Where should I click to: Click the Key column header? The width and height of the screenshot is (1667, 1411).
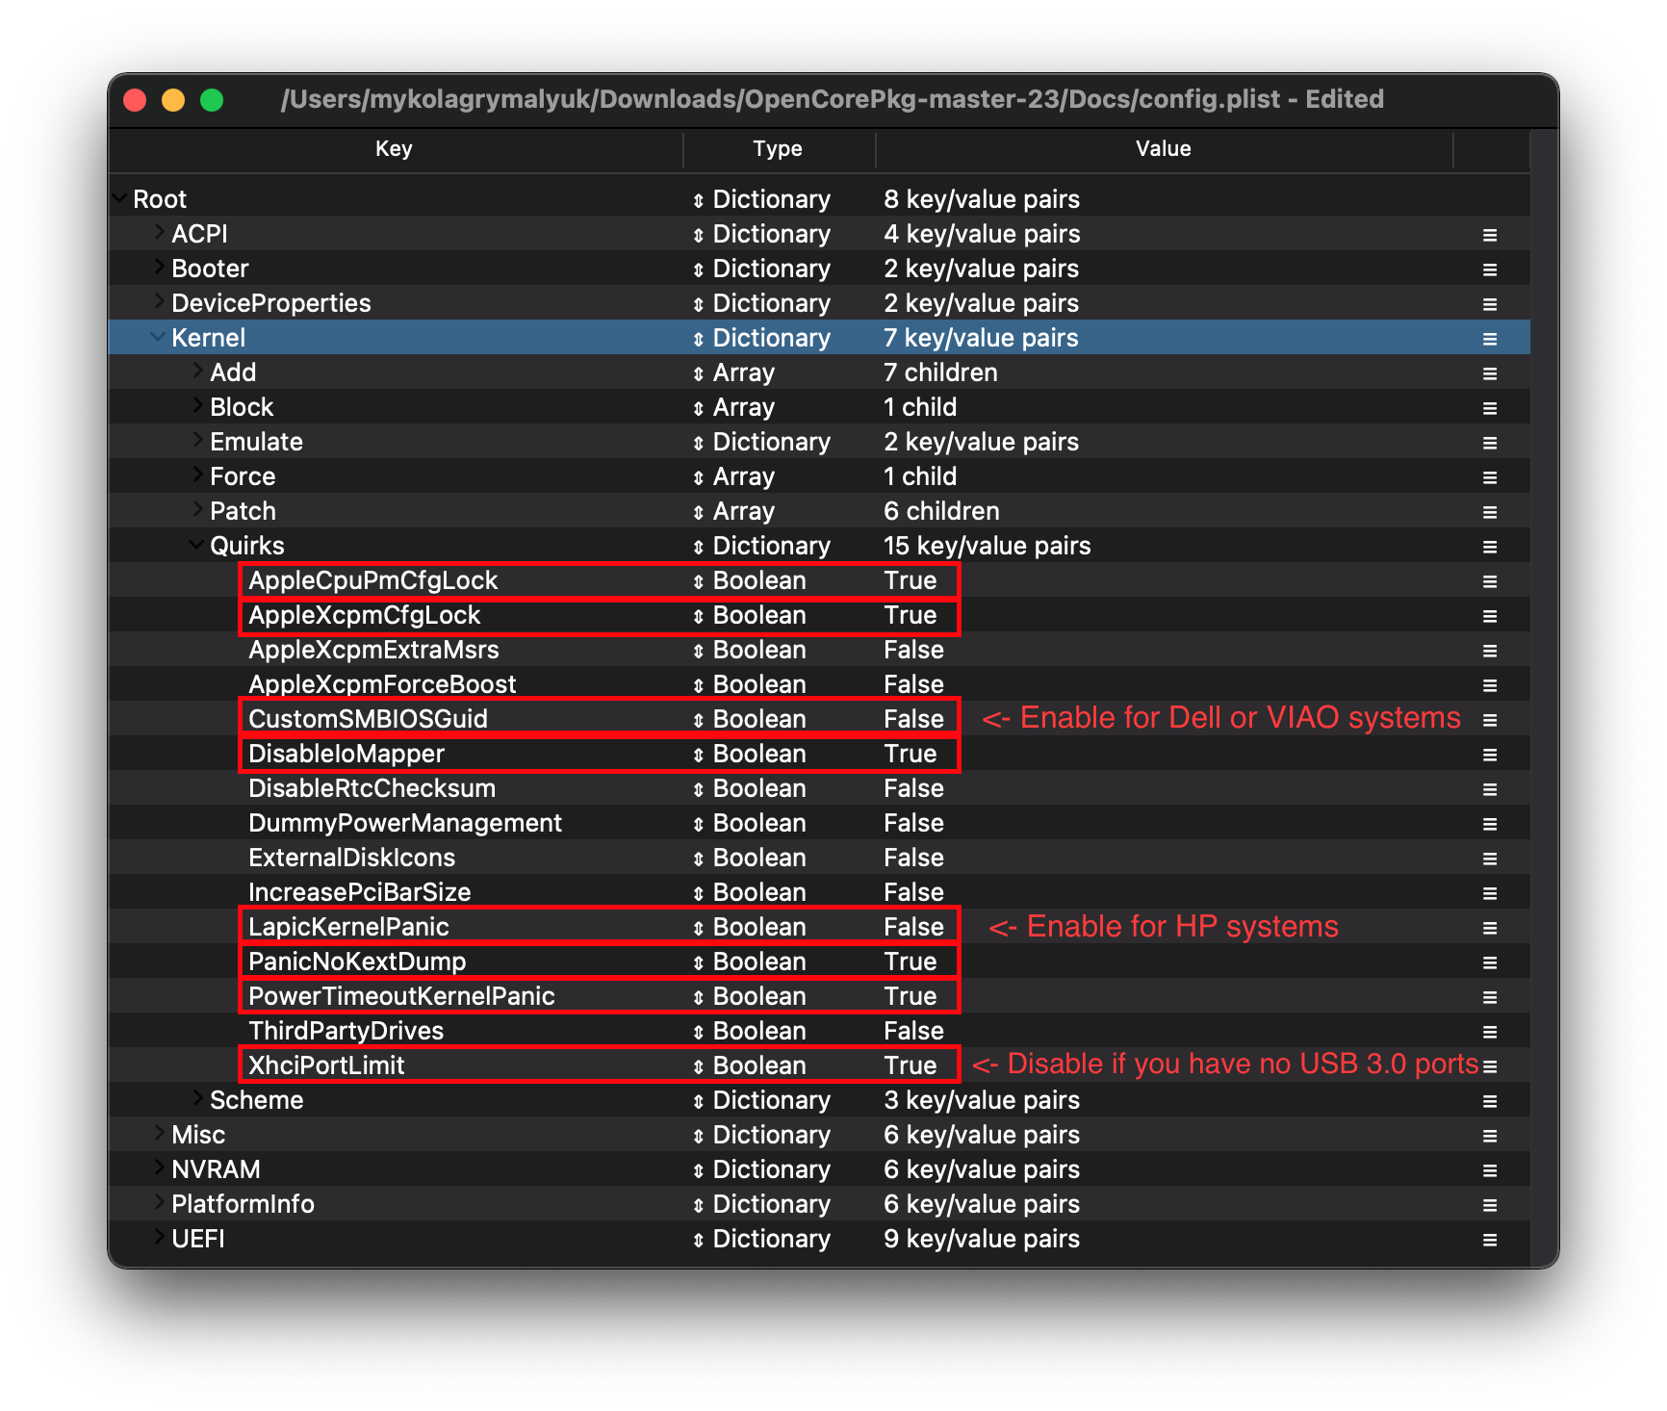point(394,149)
